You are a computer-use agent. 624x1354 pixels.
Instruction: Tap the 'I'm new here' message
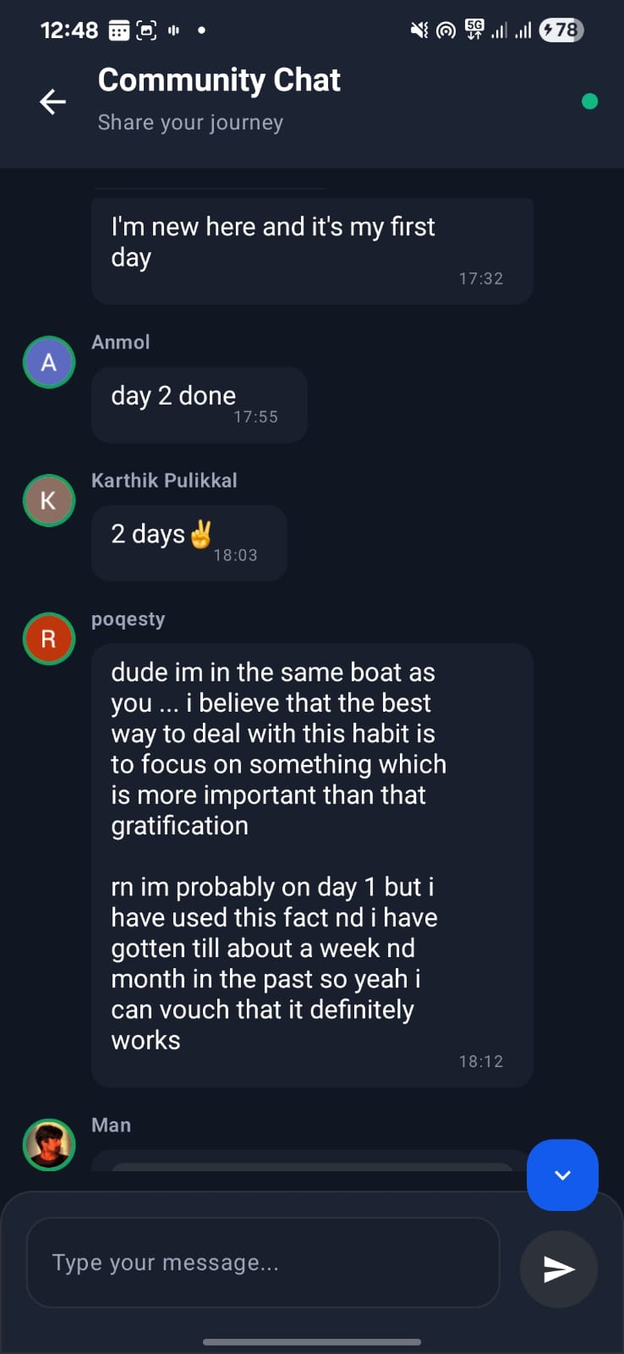[312, 250]
